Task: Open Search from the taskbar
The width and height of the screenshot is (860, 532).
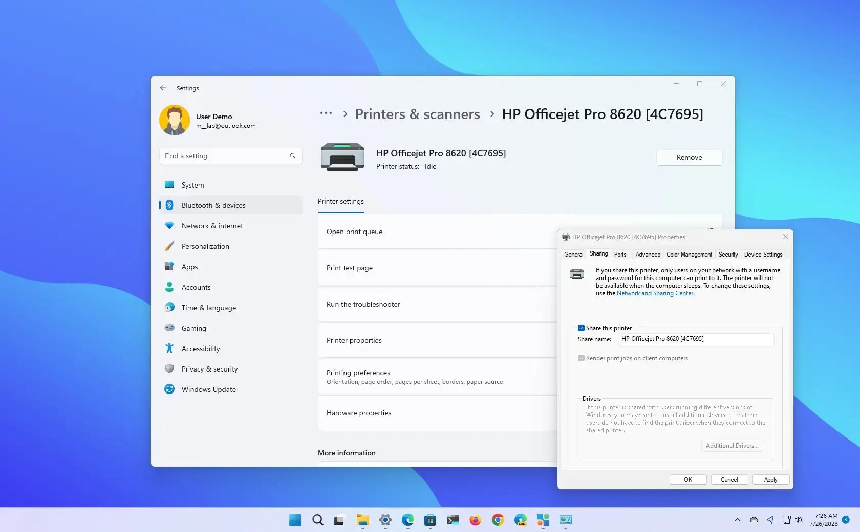Action: (317, 520)
